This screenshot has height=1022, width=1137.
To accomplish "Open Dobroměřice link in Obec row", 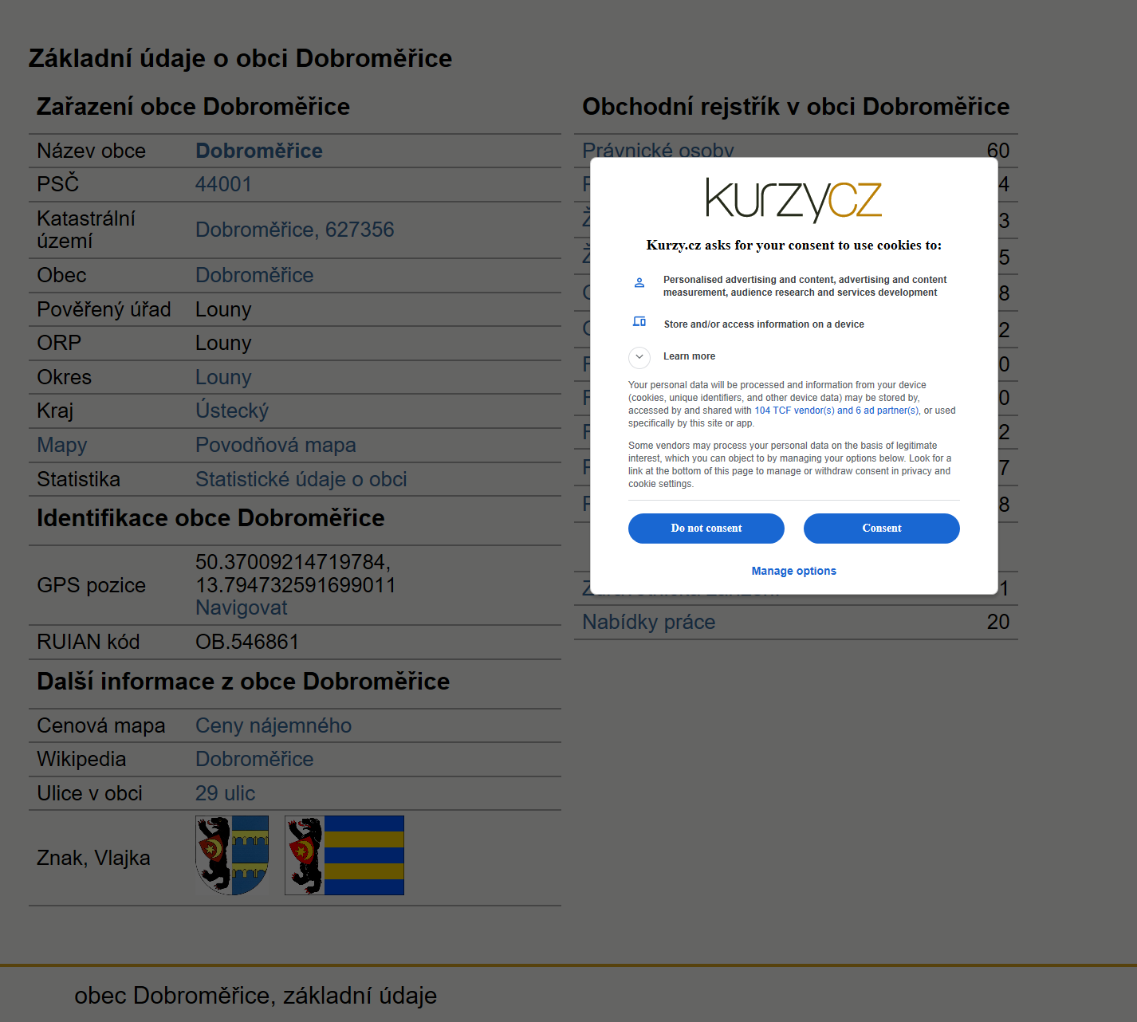I will [x=254, y=275].
